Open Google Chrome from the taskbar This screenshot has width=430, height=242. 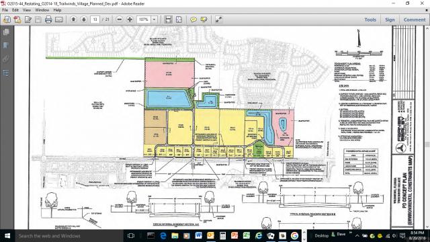pyautogui.click(x=294, y=236)
